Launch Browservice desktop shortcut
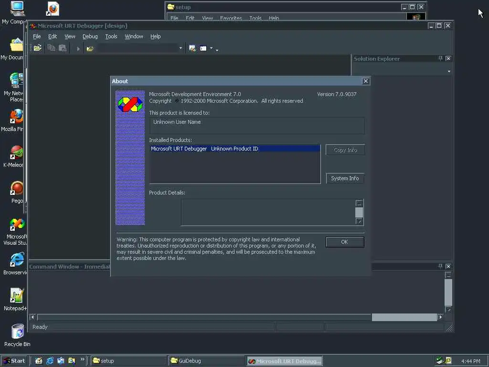489x367 pixels. point(17,259)
